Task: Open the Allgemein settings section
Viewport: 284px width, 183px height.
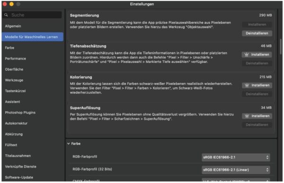Action: click(x=13, y=26)
